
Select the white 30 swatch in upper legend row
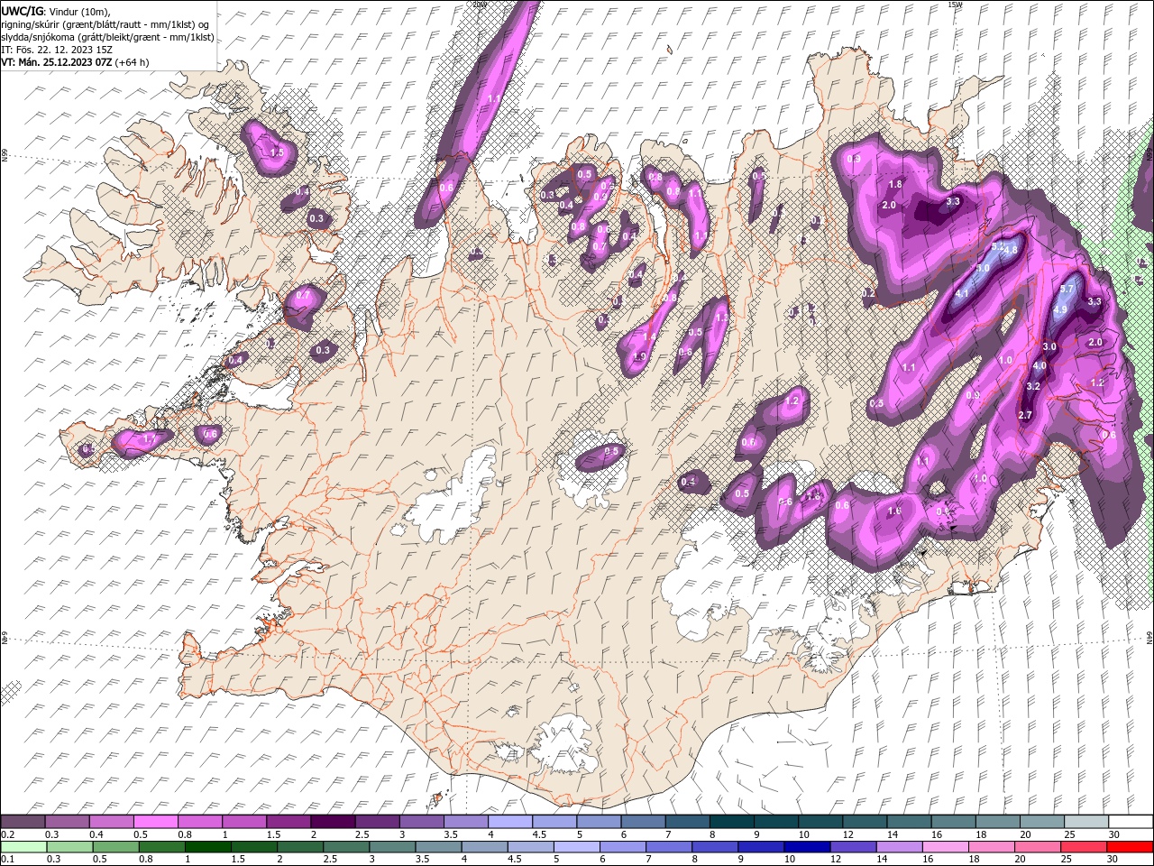1130,822
